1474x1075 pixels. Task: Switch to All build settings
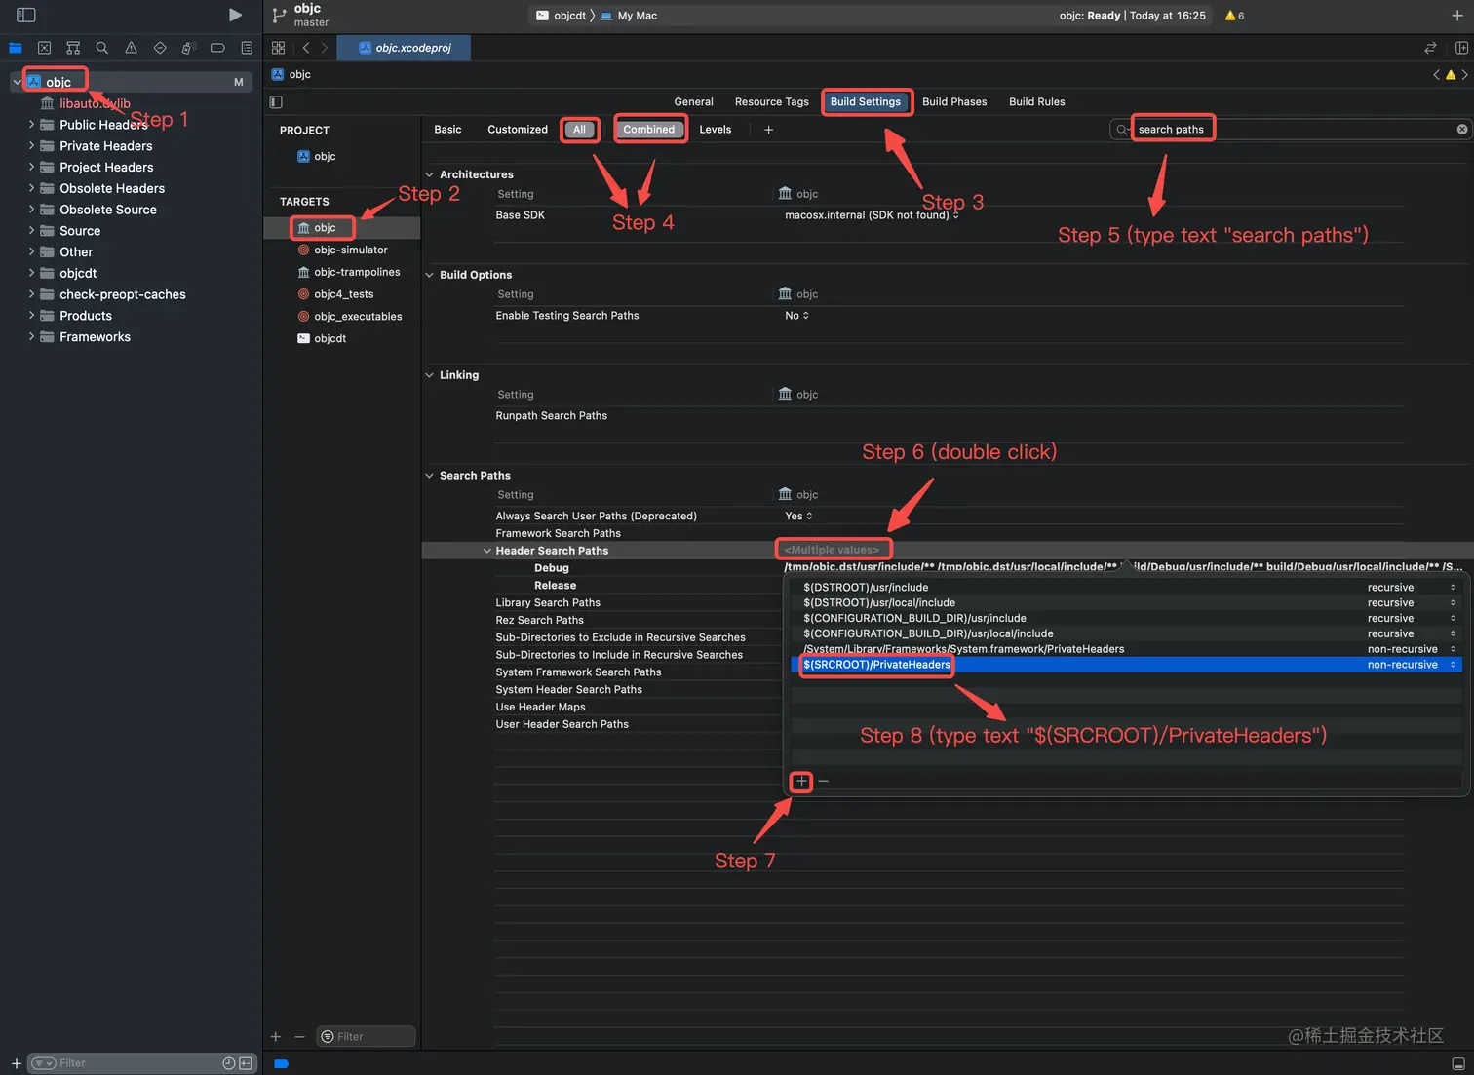pyautogui.click(x=580, y=130)
